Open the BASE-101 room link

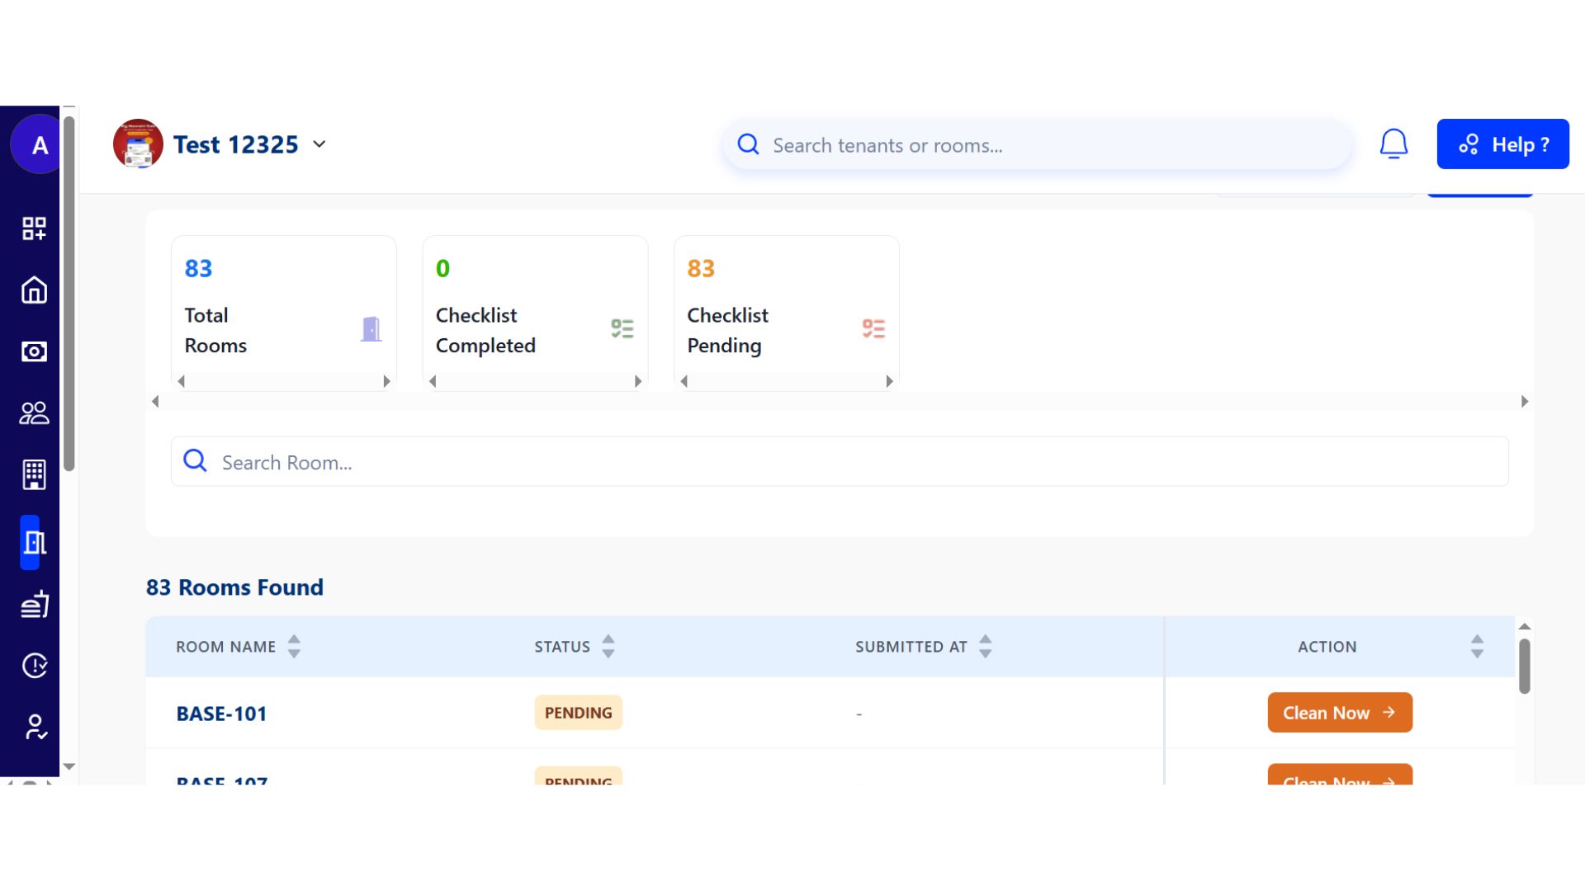point(221,714)
